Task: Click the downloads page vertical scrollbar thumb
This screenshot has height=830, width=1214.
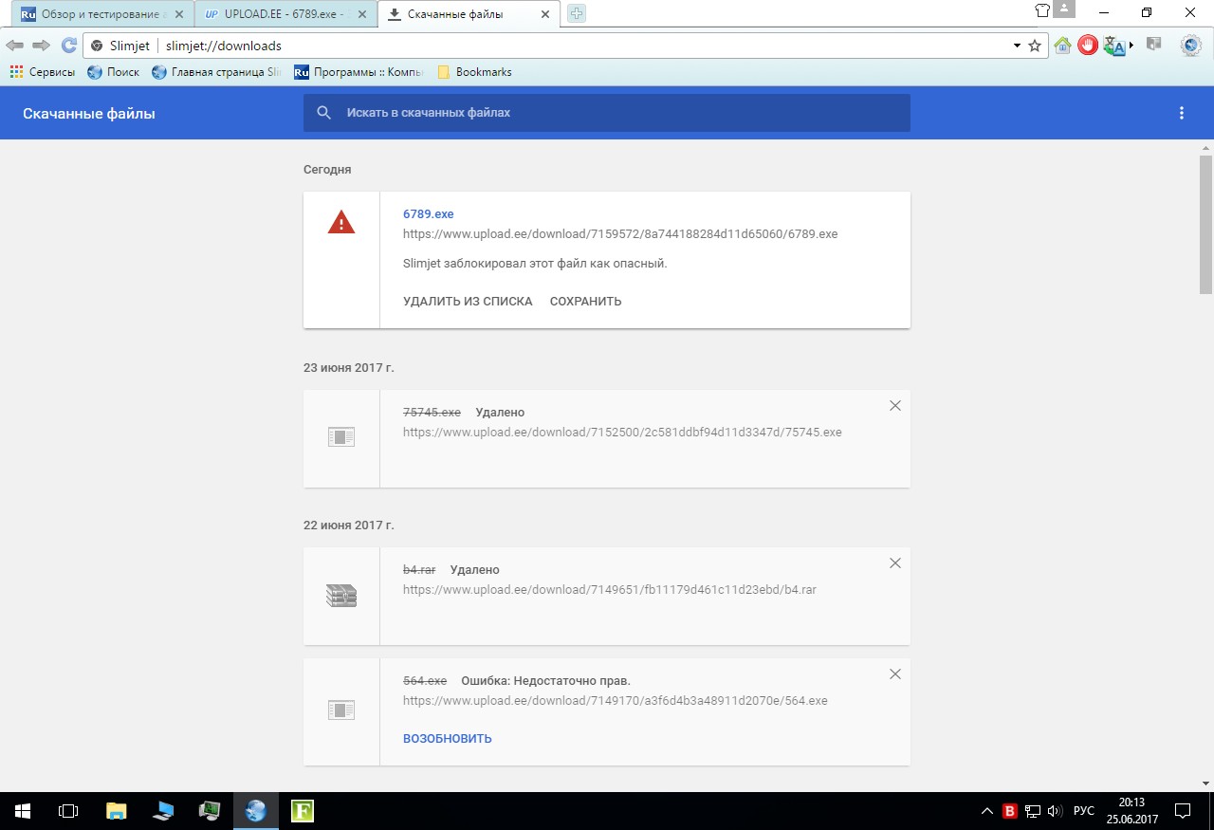Action: coord(1206,224)
